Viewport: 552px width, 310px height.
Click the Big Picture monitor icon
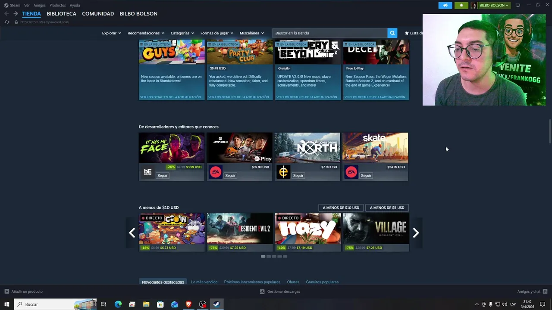[517, 5]
